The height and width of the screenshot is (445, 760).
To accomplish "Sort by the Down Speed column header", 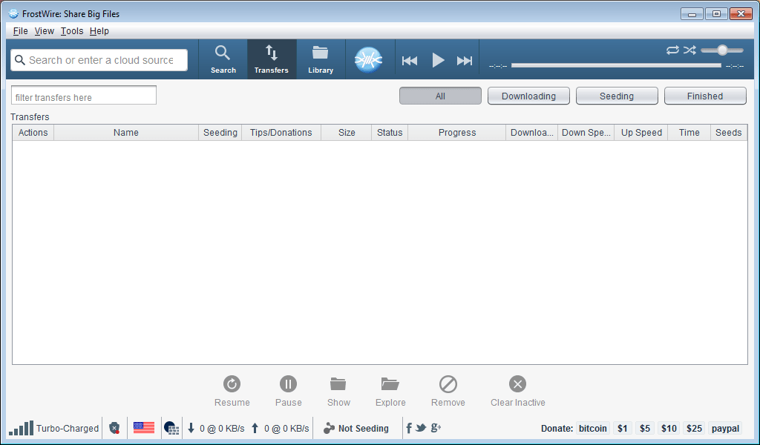I will 586,133.
